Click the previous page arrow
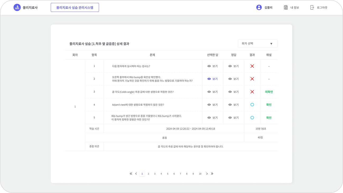This screenshot has width=343, height=193. (x=136, y=174)
